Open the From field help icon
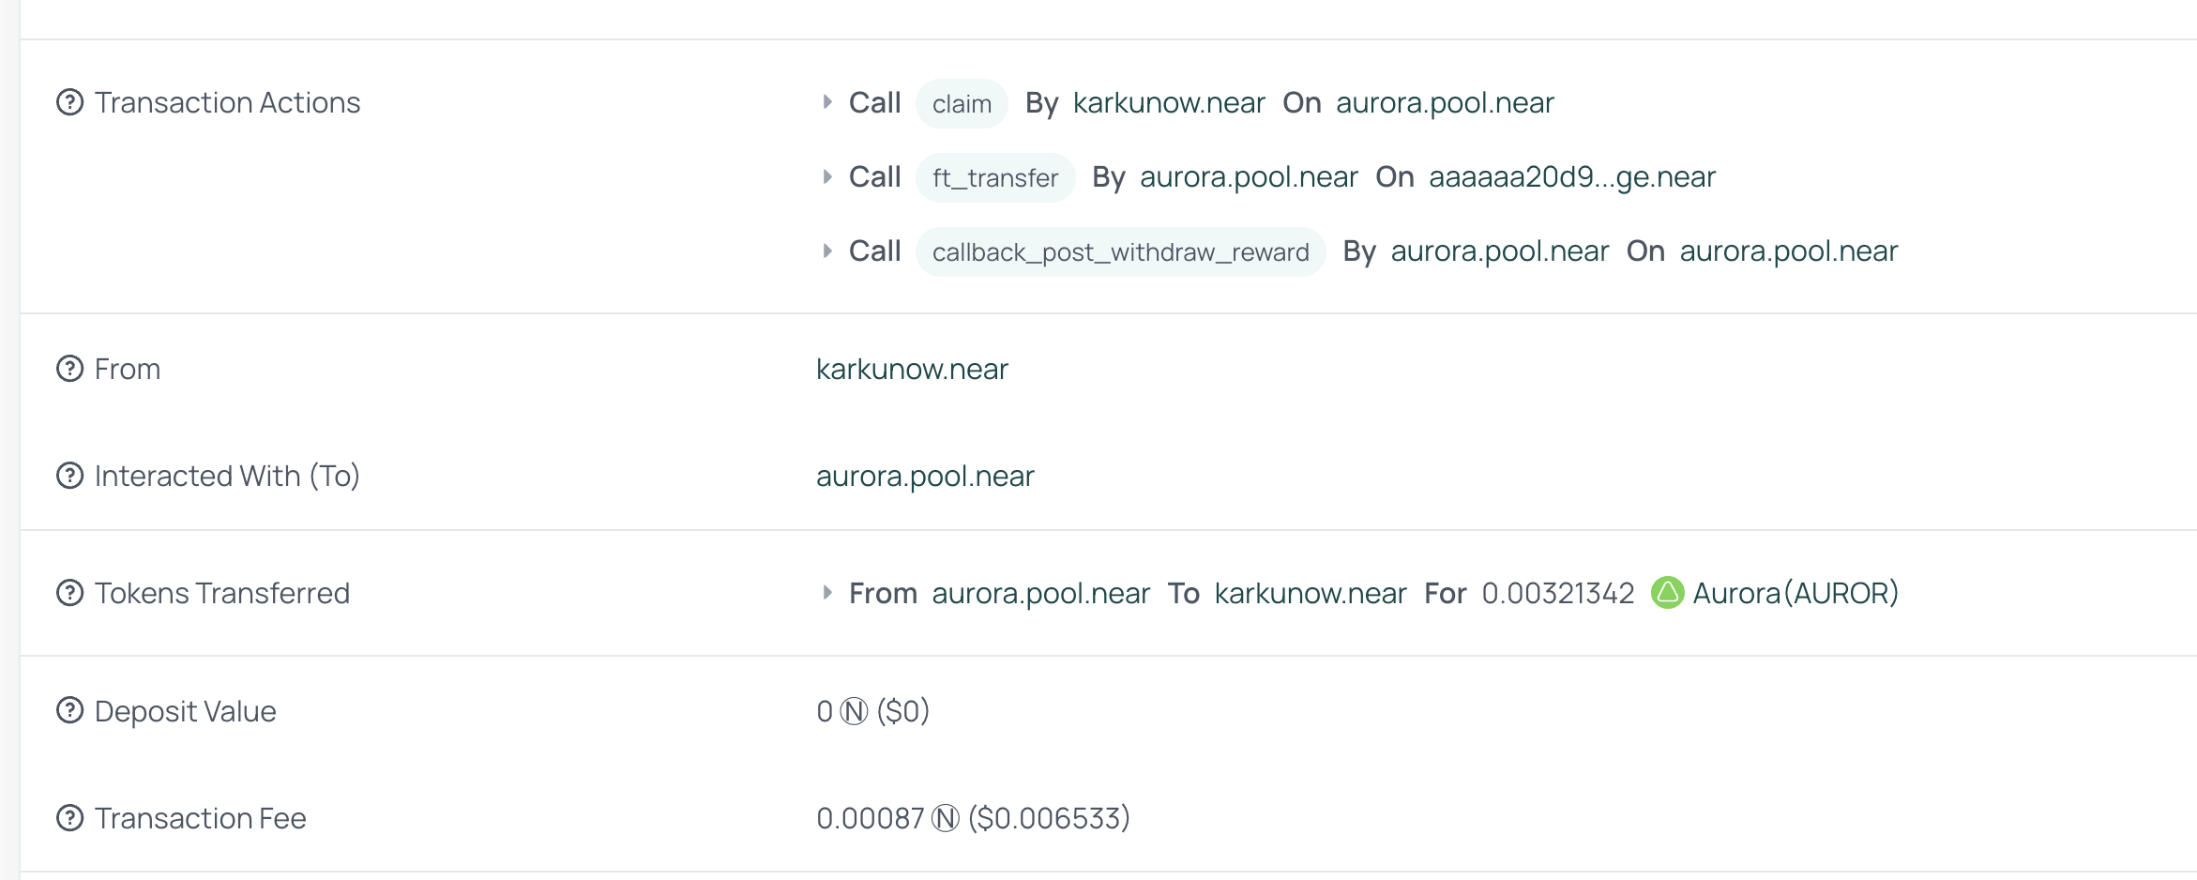 pyautogui.click(x=70, y=369)
